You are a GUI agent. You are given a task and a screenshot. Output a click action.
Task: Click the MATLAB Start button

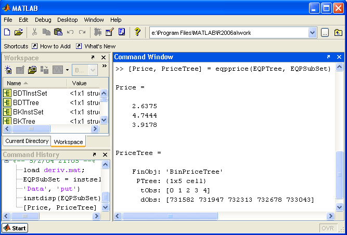(x=15, y=228)
